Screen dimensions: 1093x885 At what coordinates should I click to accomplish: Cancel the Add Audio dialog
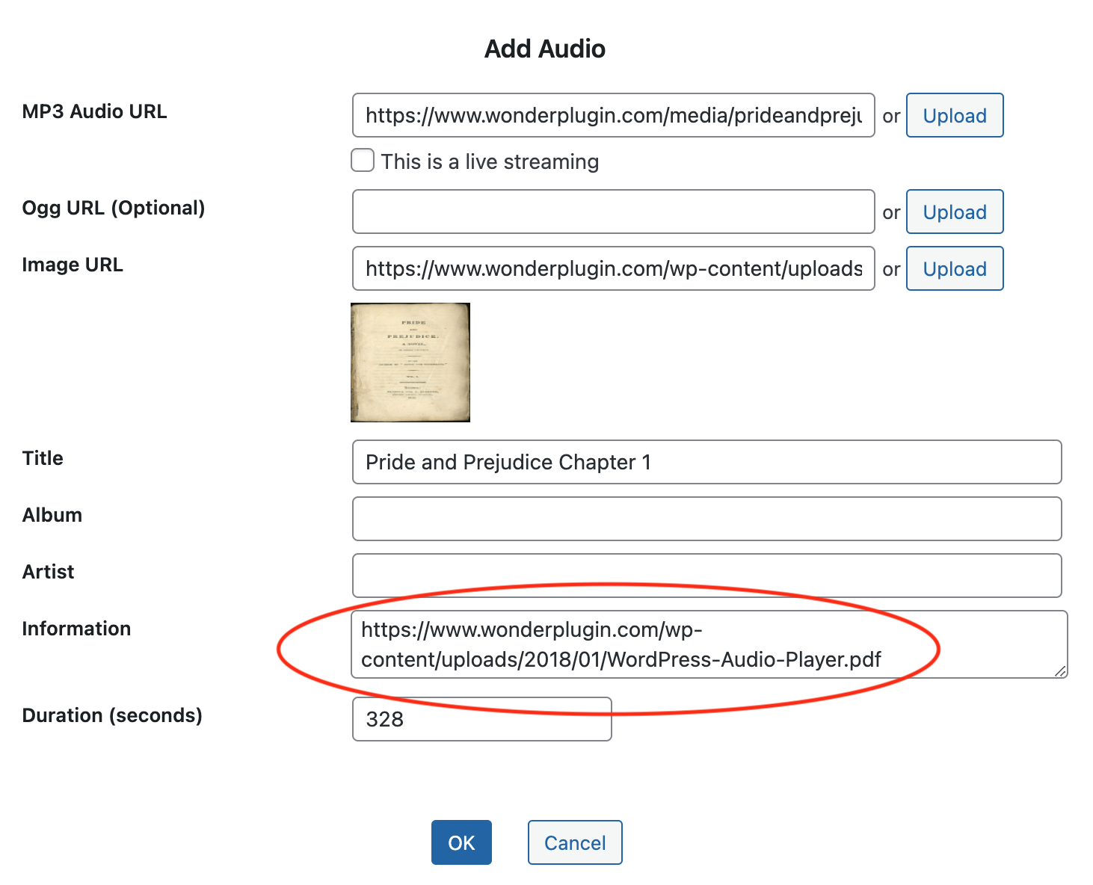coord(575,842)
